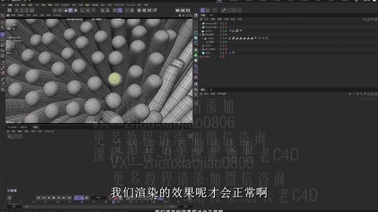This screenshot has width=378, height=212.
Task: Click the search icon in Object Manager header
Action: (x=364, y=19)
